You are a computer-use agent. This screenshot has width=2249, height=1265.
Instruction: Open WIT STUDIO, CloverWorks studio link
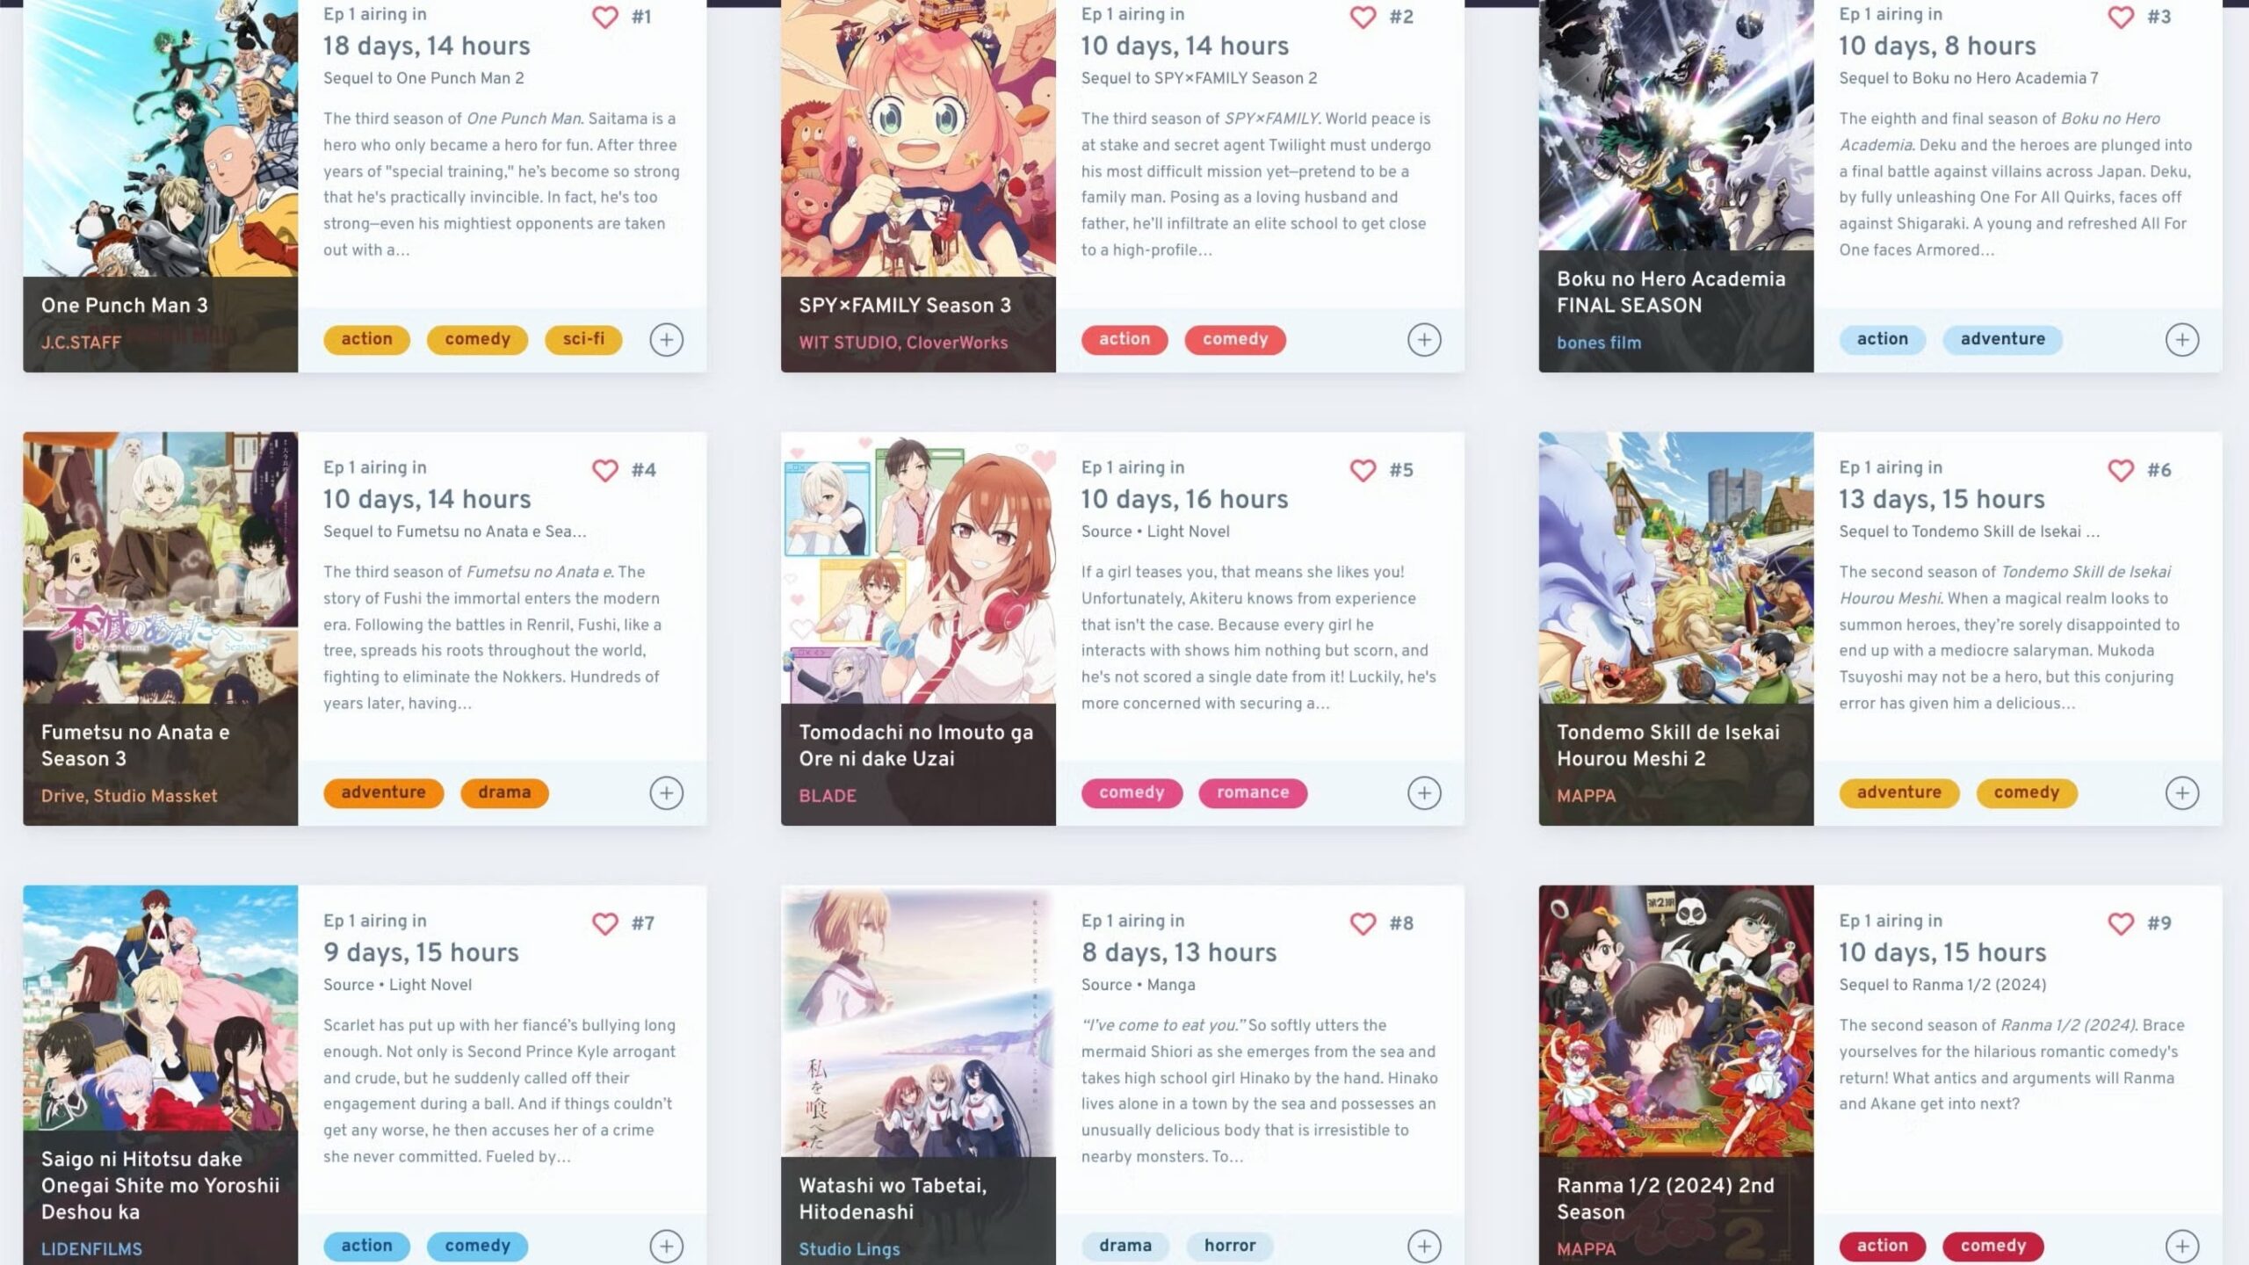coord(903,343)
